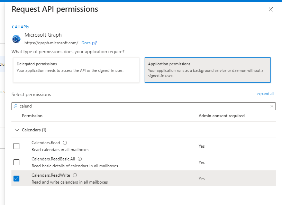This screenshot has height=205, width=282.
Task: Collapse the Calendars (1) group
Action: click(16, 130)
